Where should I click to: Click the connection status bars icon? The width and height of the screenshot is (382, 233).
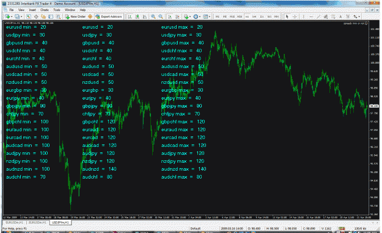(342, 229)
